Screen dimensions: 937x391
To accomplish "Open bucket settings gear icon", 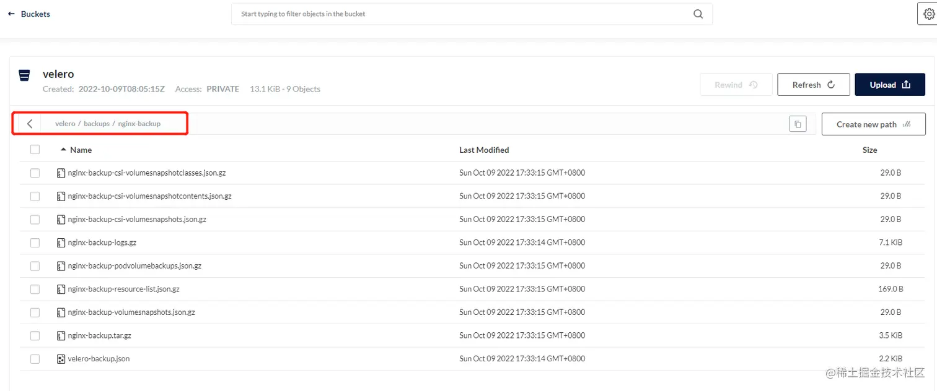I will pos(928,14).
